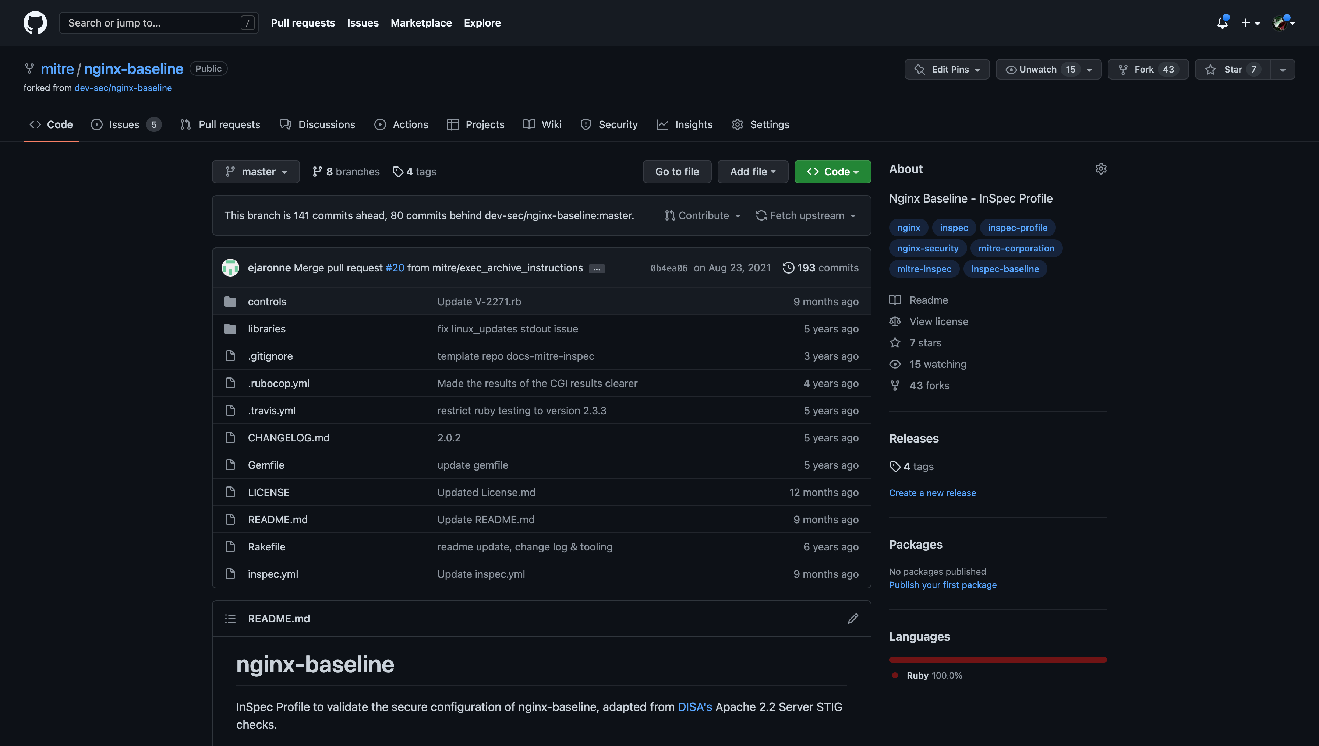Switch to Issues tab
This screenshot has height=746, width=1319.
[x=126, y=124]
